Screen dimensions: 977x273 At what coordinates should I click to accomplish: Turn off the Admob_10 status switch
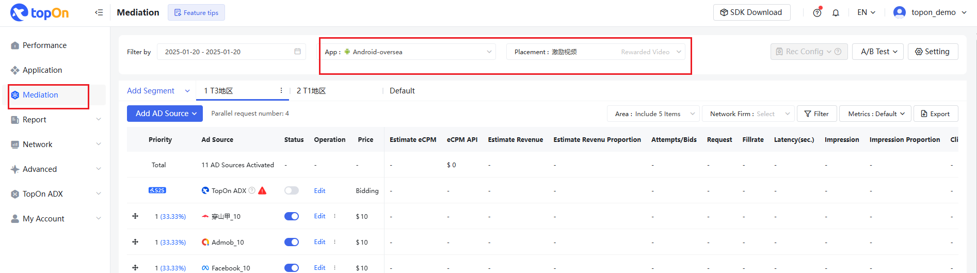tap(292, 242)
